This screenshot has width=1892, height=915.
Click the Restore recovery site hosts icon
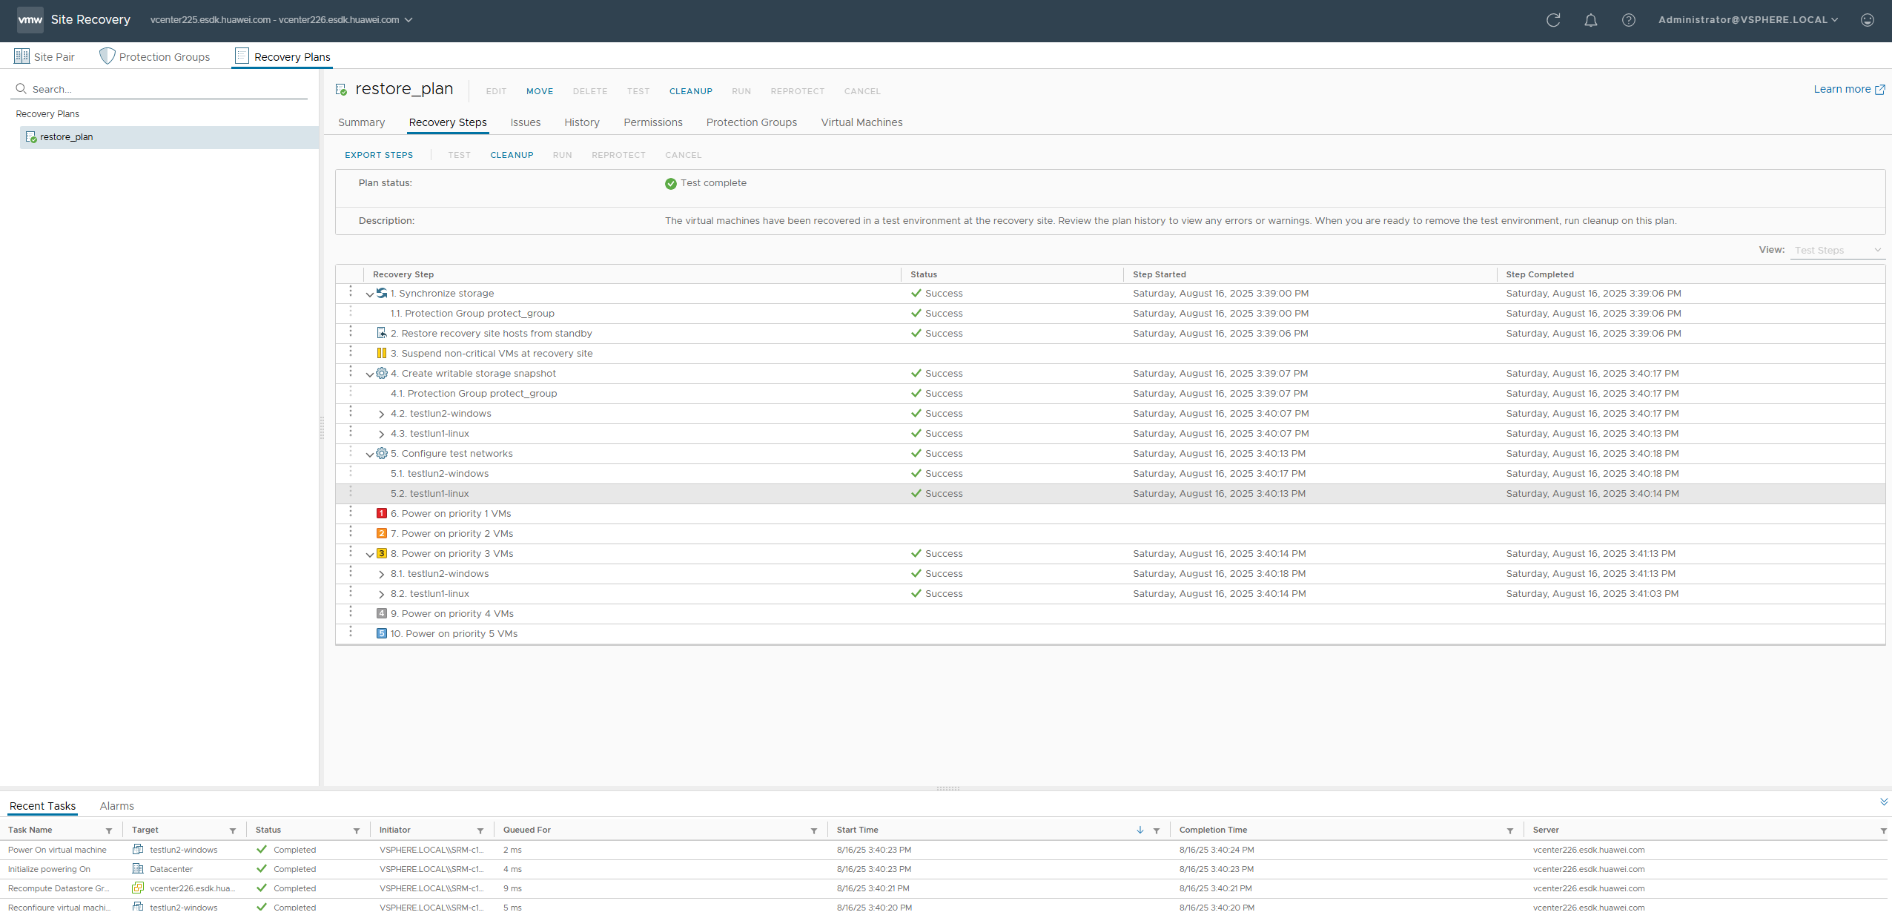coord(382,334)
